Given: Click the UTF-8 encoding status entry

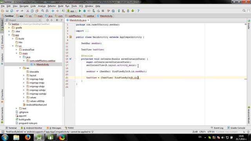Looking at the screenshot, I should pyautogui.click(x=211, y=132).
